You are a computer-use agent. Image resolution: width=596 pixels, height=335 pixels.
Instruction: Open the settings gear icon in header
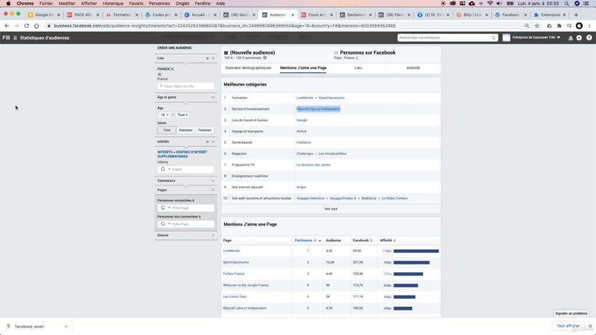click(x=579, y=38)
